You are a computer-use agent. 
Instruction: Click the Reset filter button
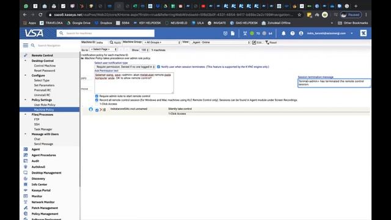click(x=271, y=42)
